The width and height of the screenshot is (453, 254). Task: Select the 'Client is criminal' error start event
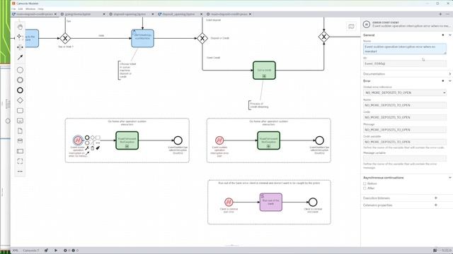coord(229,202)
